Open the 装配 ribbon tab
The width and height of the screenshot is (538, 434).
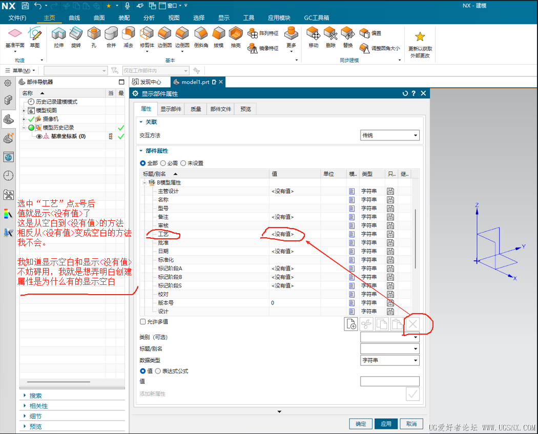(x=124, y=18)
